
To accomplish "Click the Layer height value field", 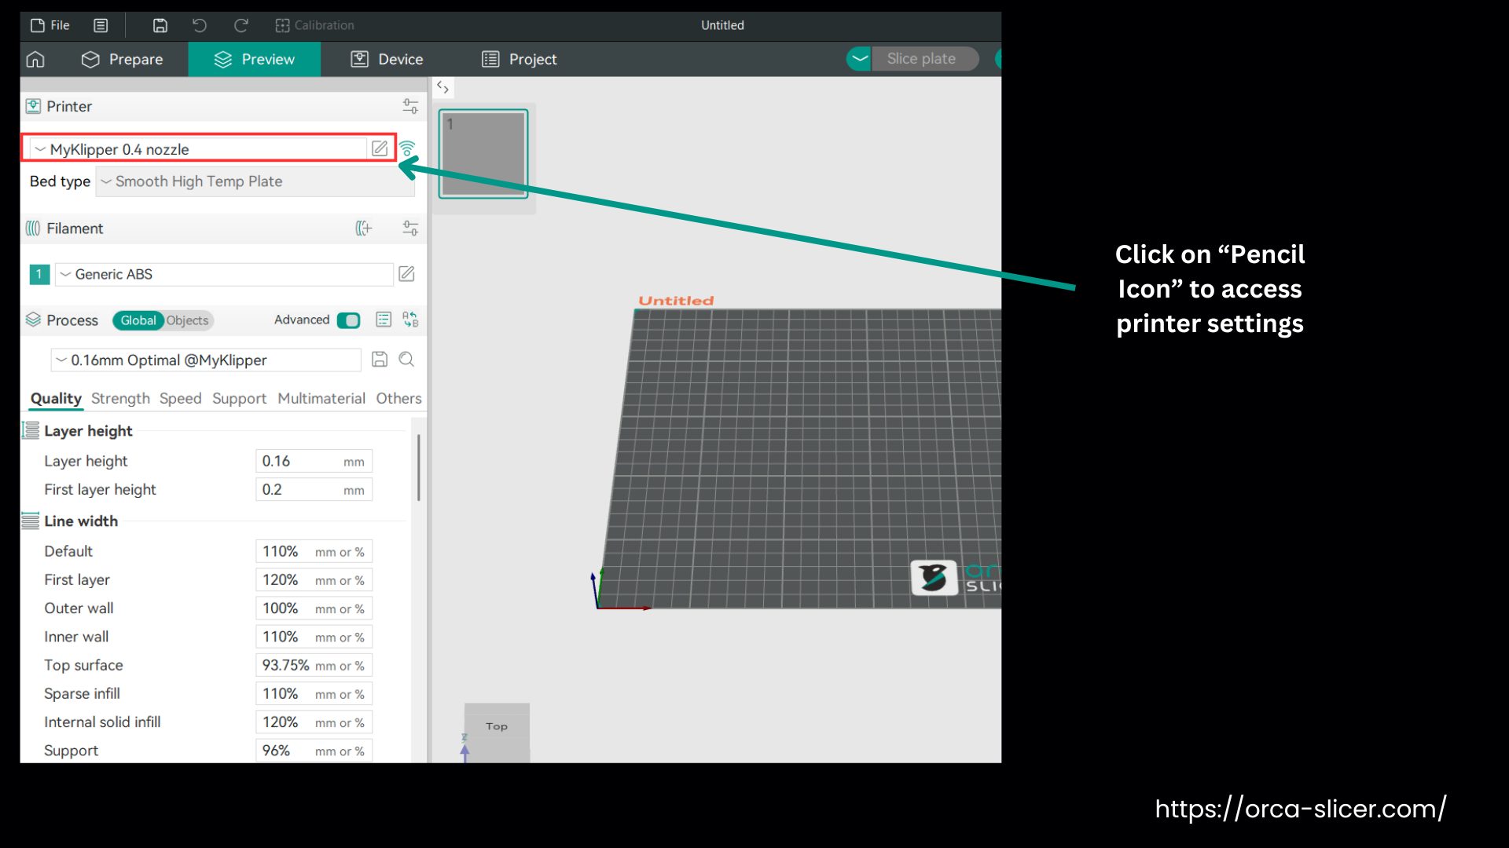I will pos(314,462).
